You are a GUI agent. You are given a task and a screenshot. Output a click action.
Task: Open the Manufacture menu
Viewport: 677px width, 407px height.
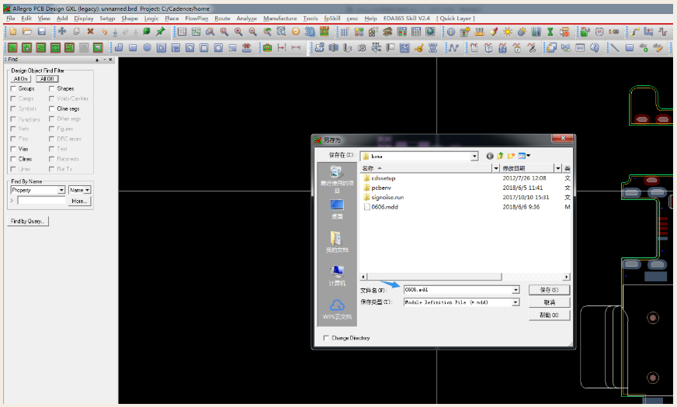279,18
